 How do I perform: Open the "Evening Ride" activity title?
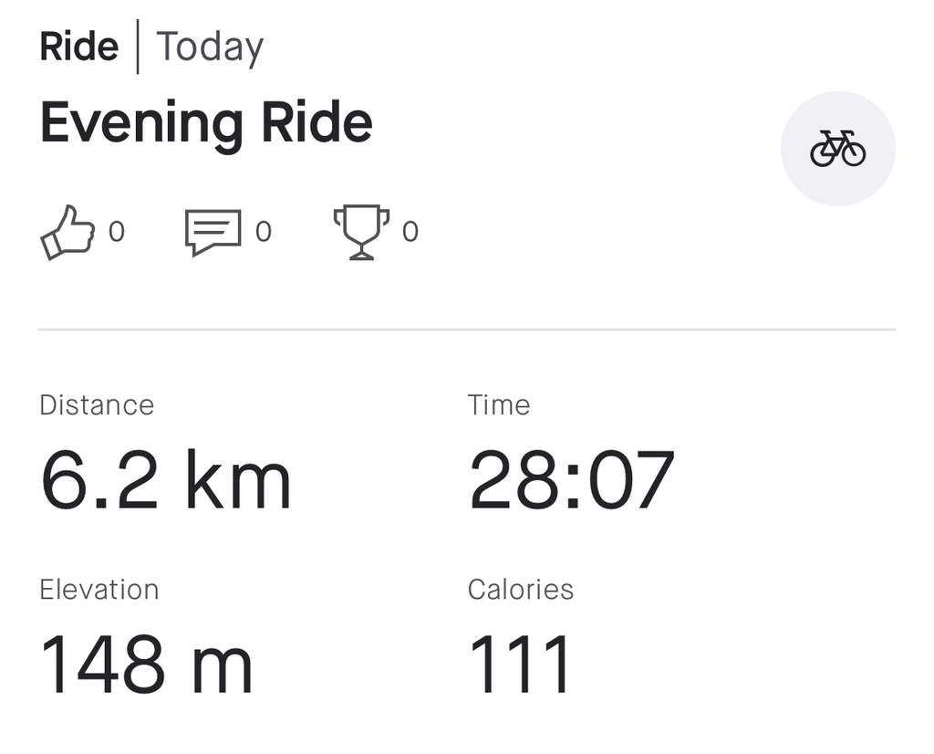point(206,123)
